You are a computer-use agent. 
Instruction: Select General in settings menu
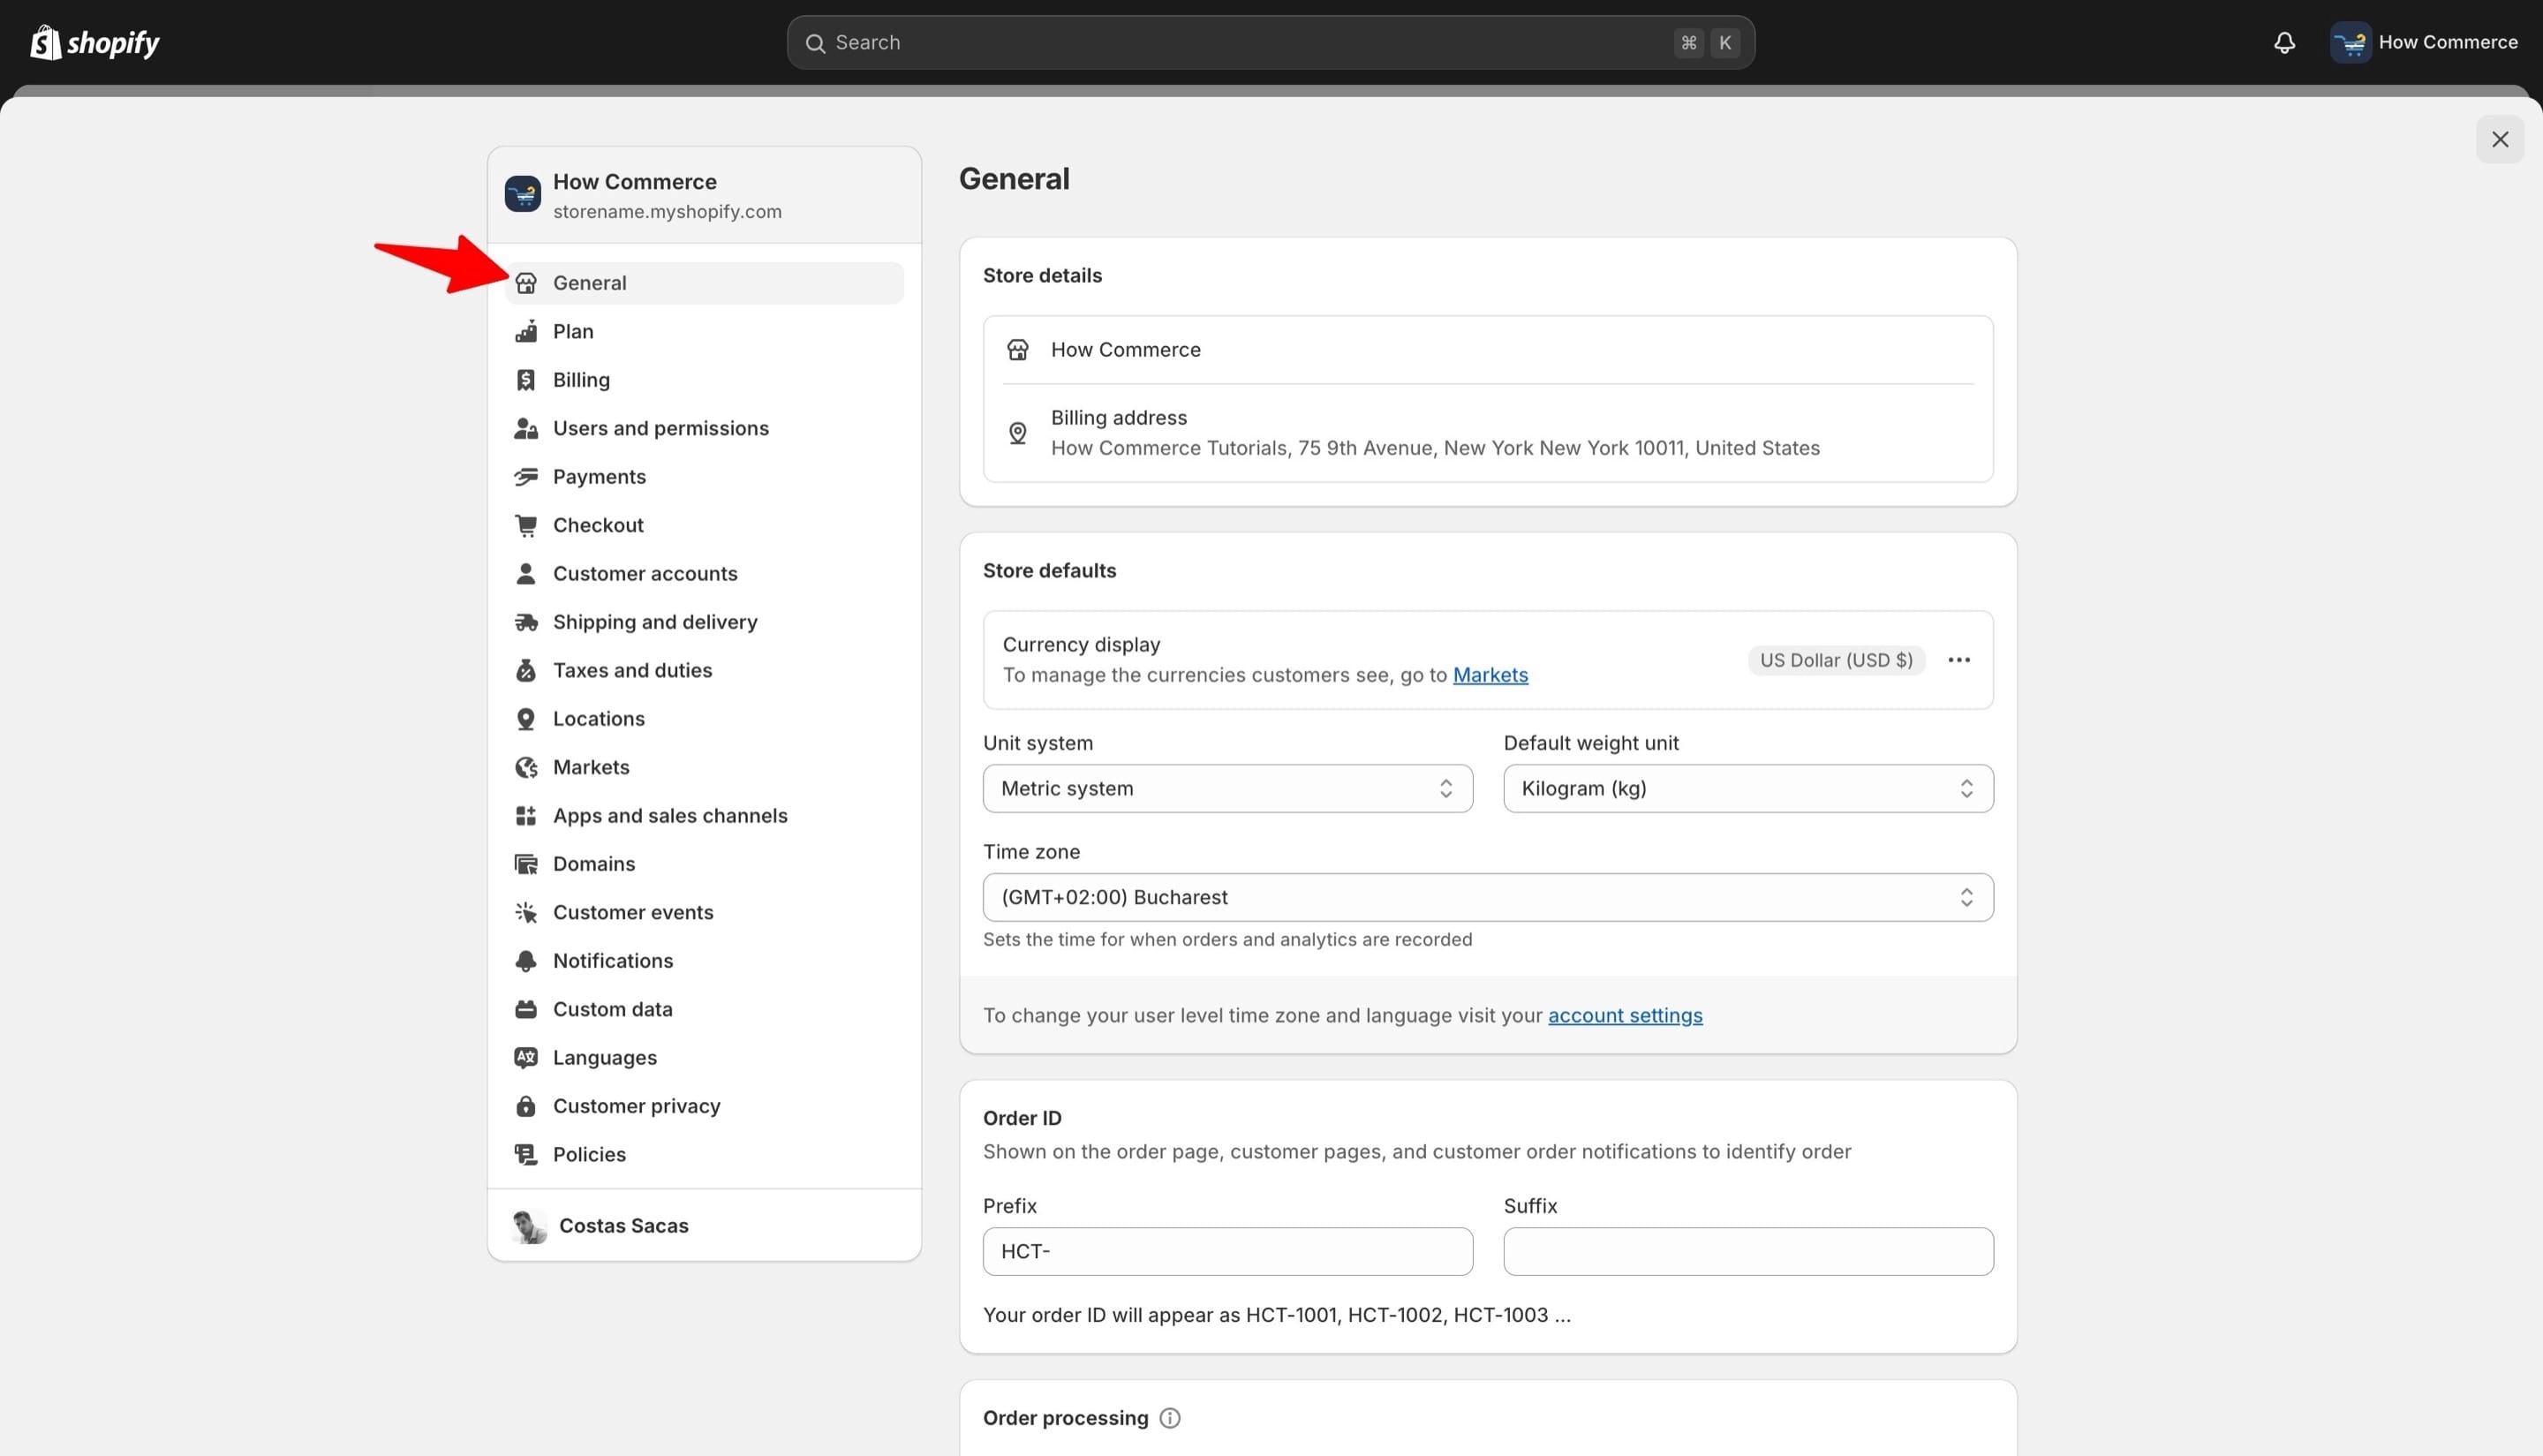(x=704, y=283)
